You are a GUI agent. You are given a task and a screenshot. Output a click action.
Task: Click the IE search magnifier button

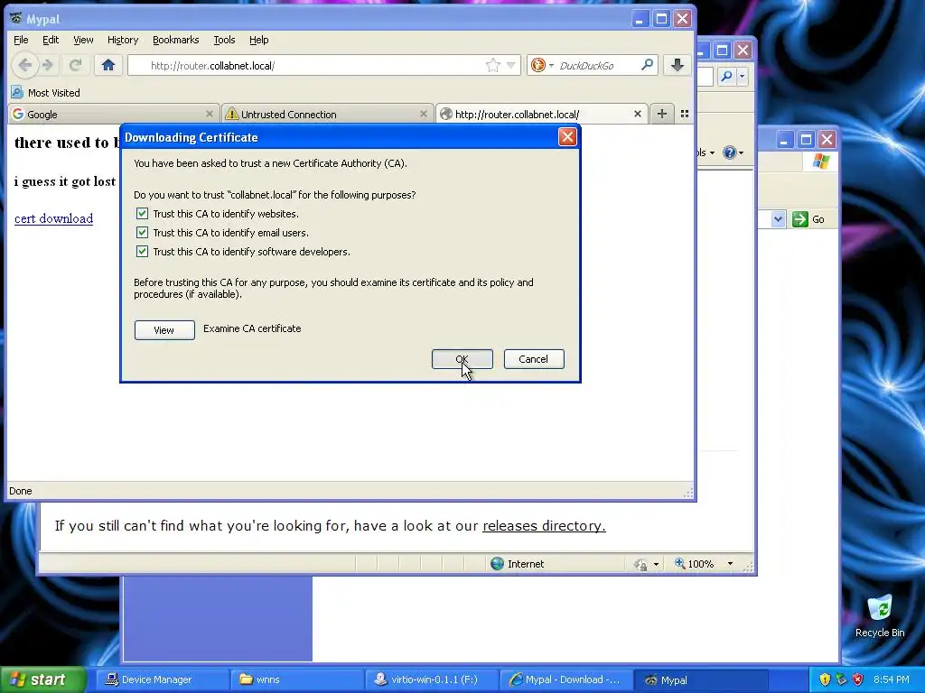727,76
